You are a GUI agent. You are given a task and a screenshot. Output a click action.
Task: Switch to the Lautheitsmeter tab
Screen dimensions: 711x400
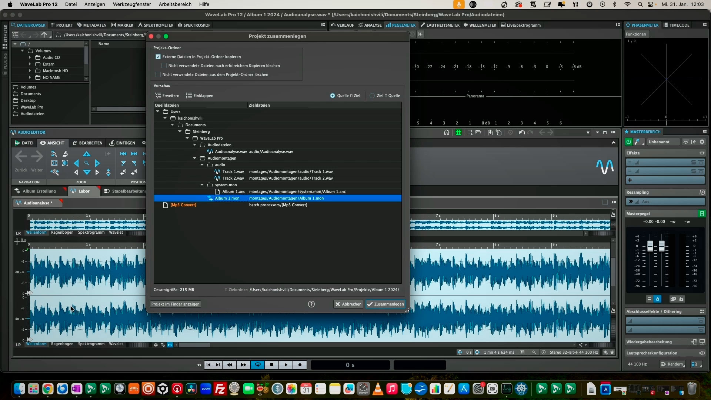coord(440,25)
